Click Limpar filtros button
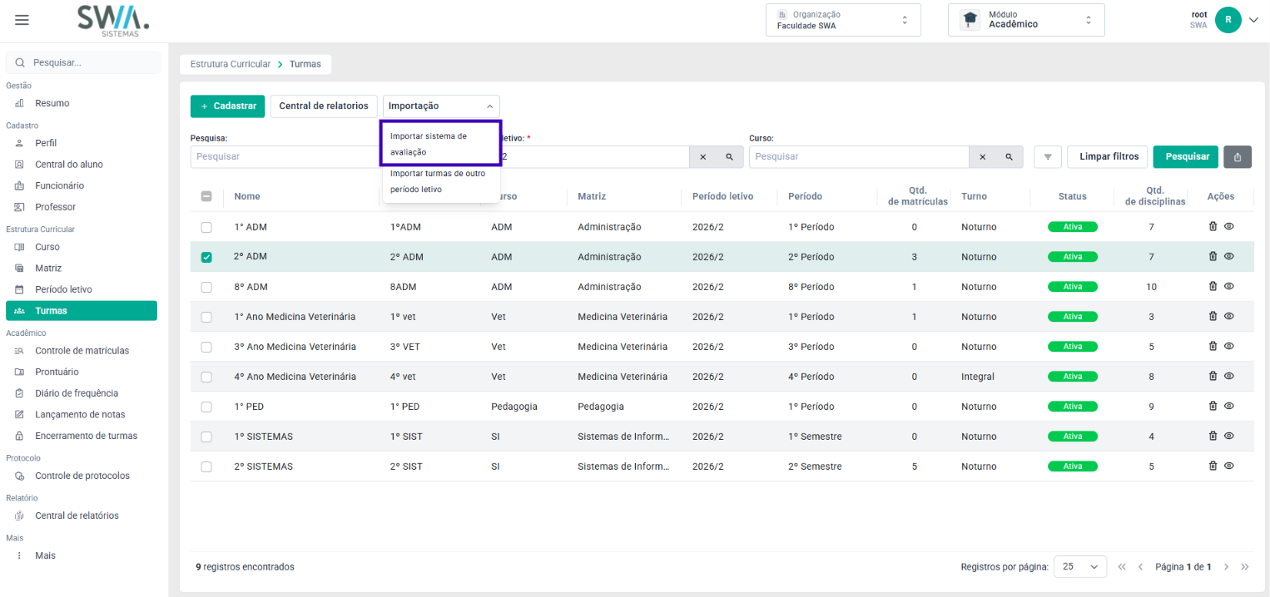This screenshot has width=1270, height=597. pos(1108,156)
